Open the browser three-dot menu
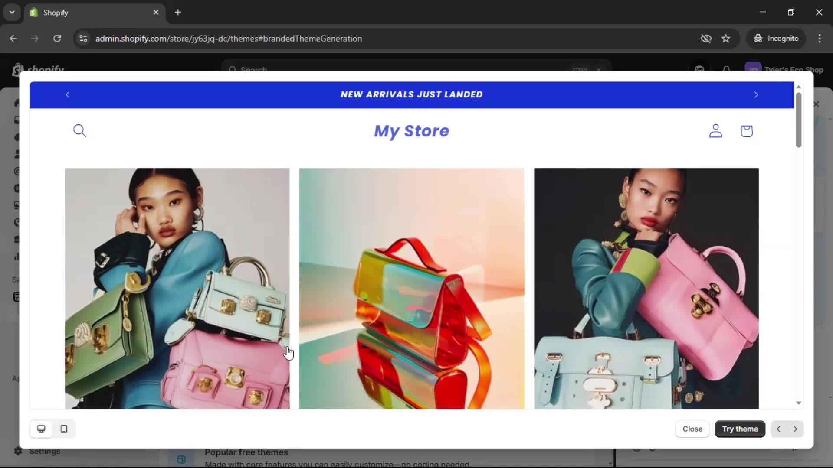The width and height of the screenshot is (833, 468). pos(820,38)
